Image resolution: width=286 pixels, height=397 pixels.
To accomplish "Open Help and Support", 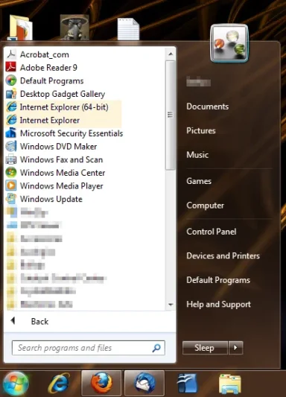I will click(x=219, y=305).
